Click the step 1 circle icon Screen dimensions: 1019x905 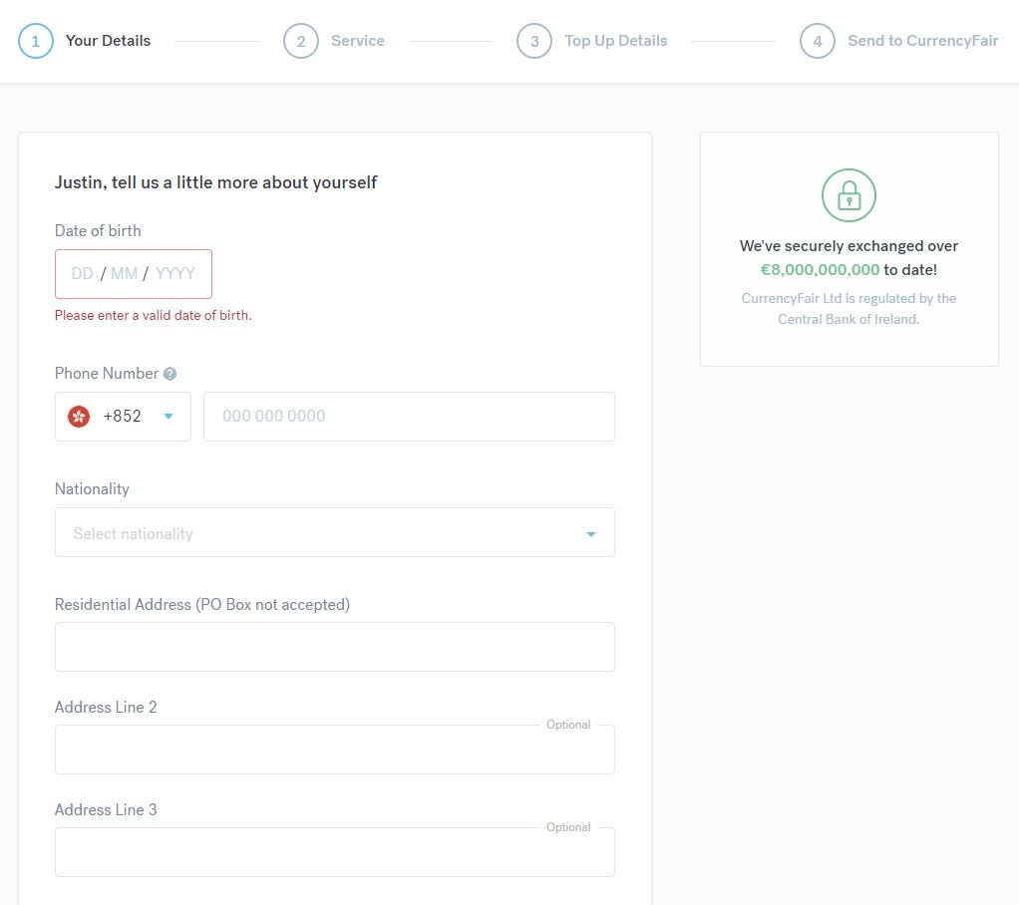[36, 41]
